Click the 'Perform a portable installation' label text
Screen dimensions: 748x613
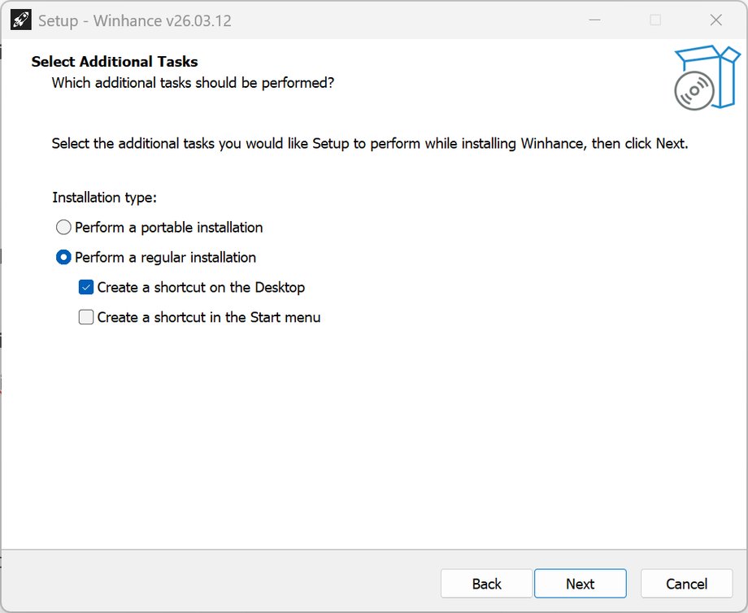point(169,228)
